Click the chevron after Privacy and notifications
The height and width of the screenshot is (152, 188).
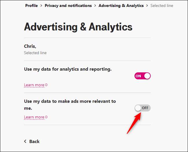(x=95, y=6)
